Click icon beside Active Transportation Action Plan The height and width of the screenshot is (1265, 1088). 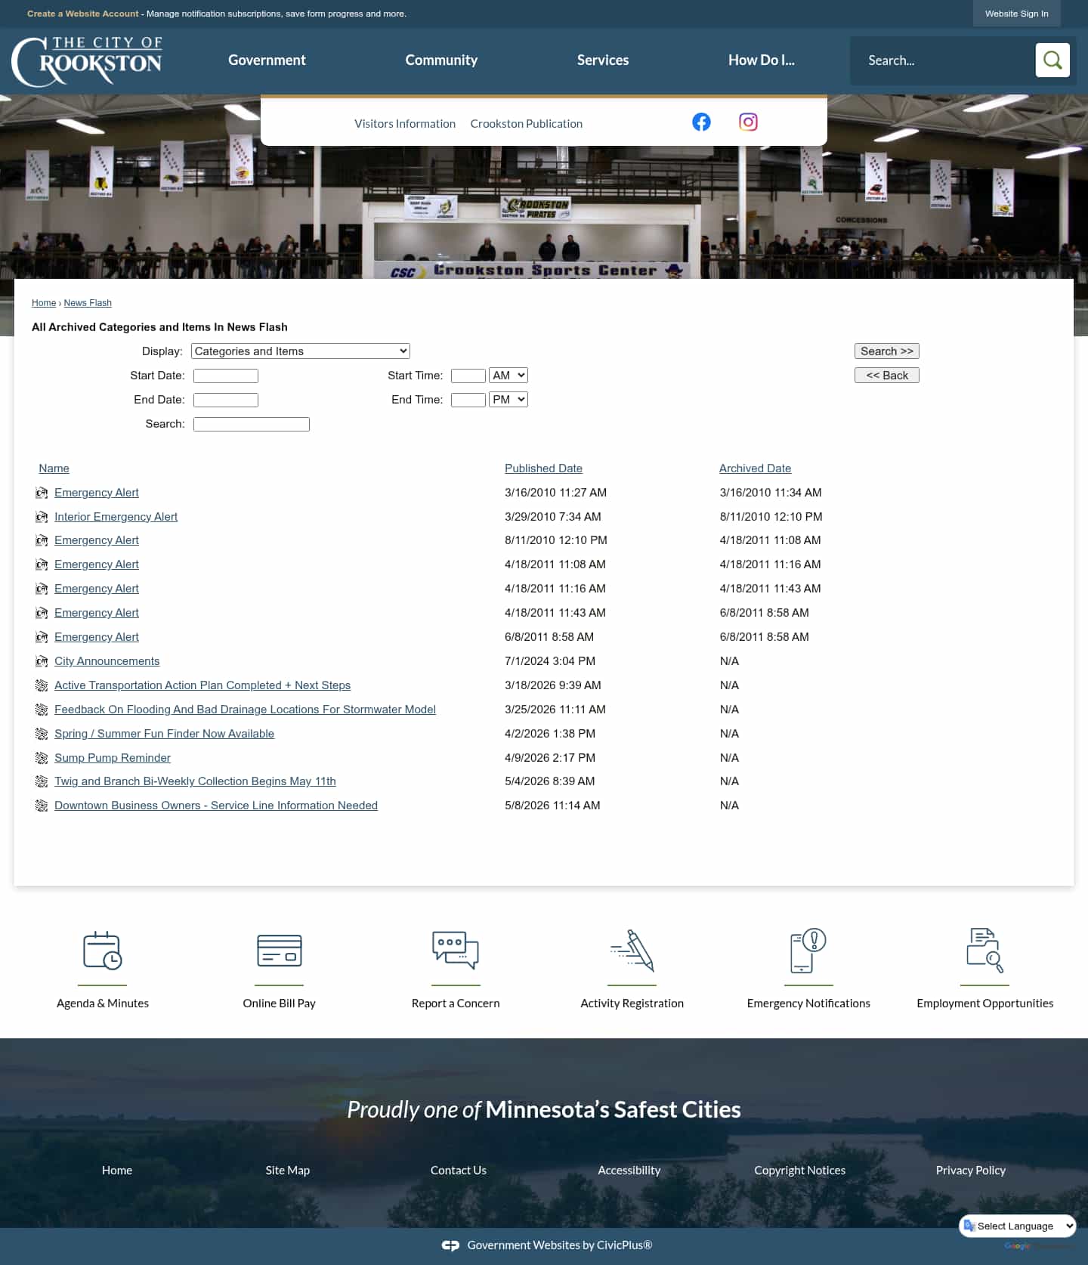(x=42, y=685)
